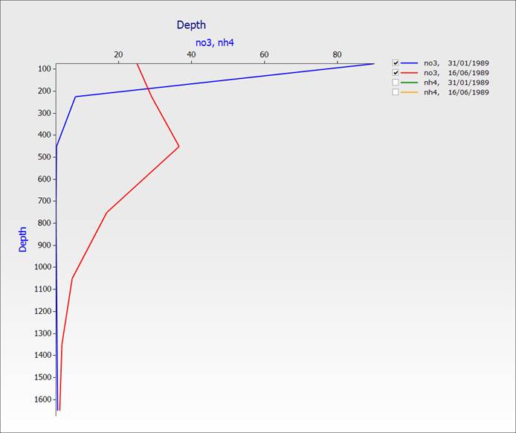Click the depth axis label 600

point(45,179)
